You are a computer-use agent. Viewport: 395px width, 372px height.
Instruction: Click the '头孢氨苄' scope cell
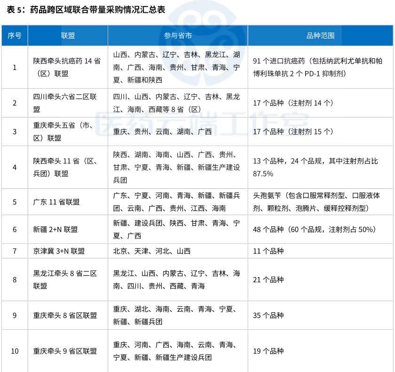[320, 202]
